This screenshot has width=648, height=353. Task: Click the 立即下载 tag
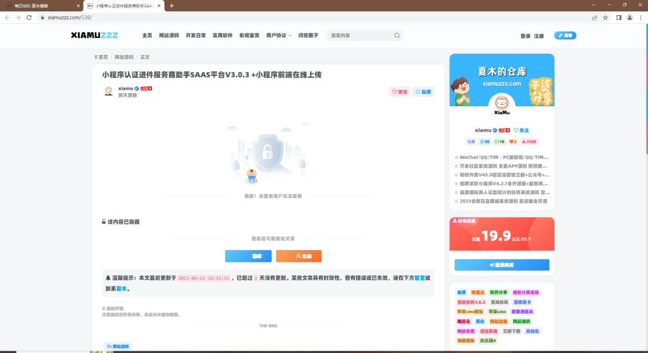pyautogui.click(x=511, y=331)
